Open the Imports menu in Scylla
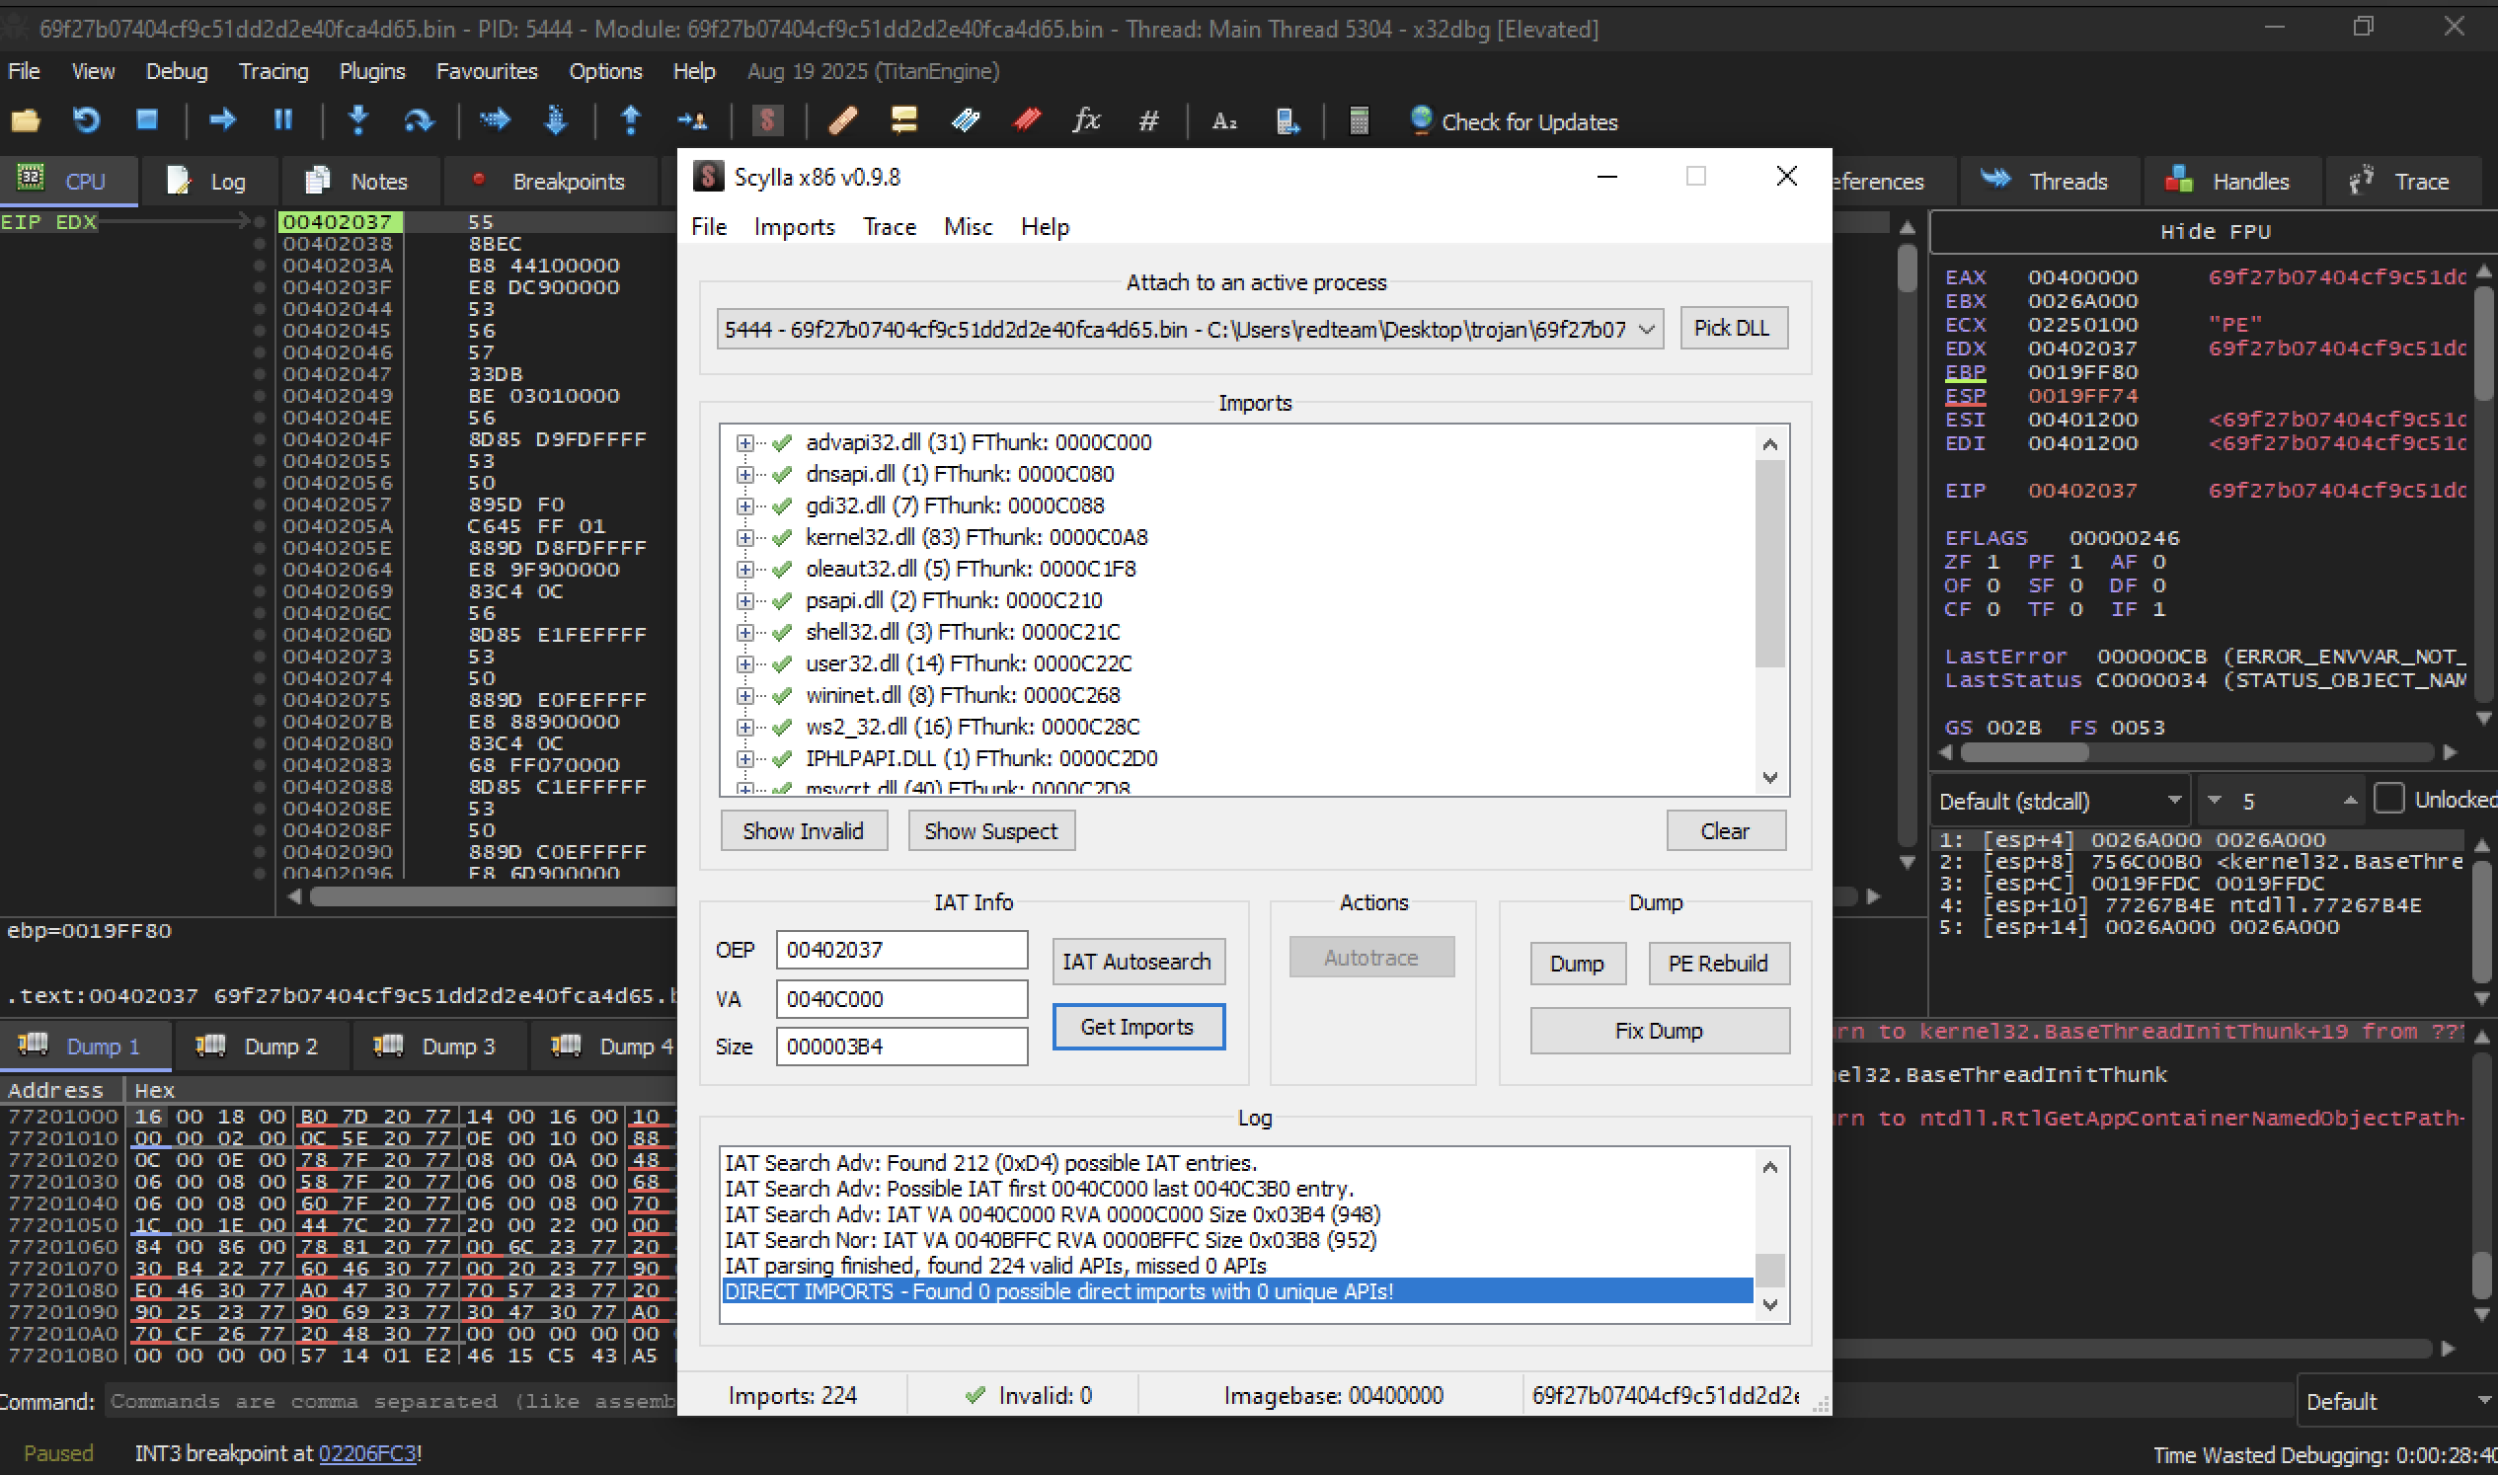 pyautogui.click(x=794, y=227)
